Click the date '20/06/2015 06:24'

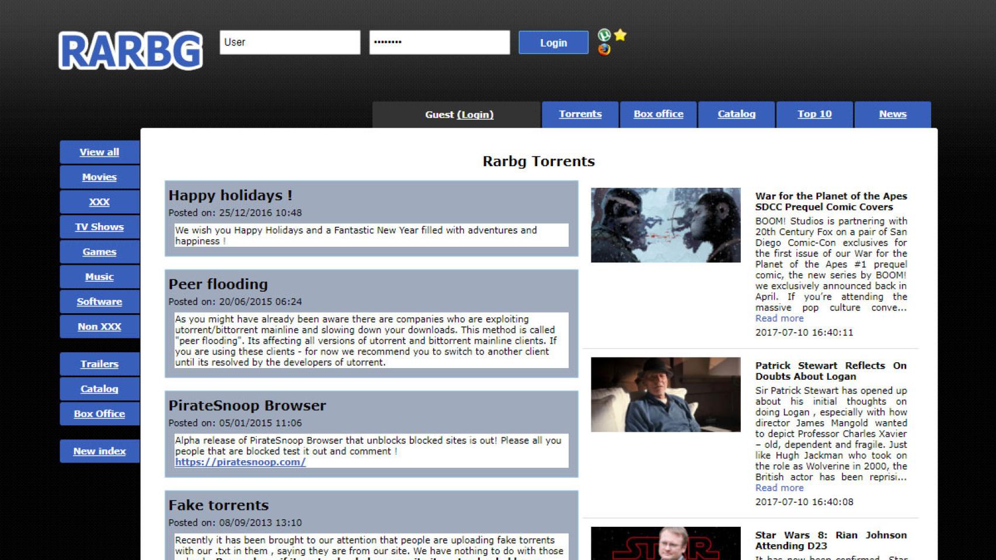[x=260, y=302]
